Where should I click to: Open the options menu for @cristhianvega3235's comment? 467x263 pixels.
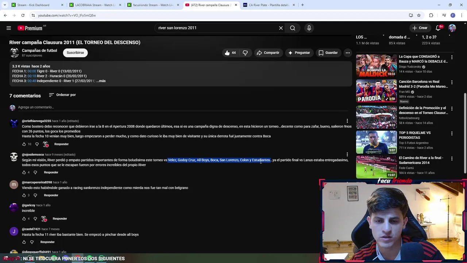pos(347,121)
